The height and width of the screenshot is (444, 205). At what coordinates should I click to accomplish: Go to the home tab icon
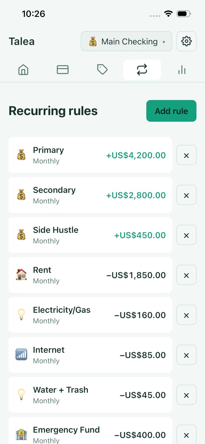[23, 70]
